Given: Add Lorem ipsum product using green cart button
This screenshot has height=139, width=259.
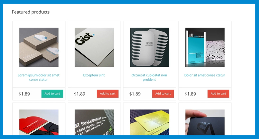Looking at the screenshot, I should pyautogui.click(x=52, y=94).
